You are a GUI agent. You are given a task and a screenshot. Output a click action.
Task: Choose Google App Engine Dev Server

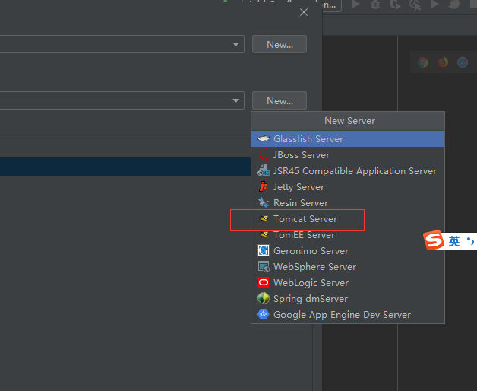348,315
